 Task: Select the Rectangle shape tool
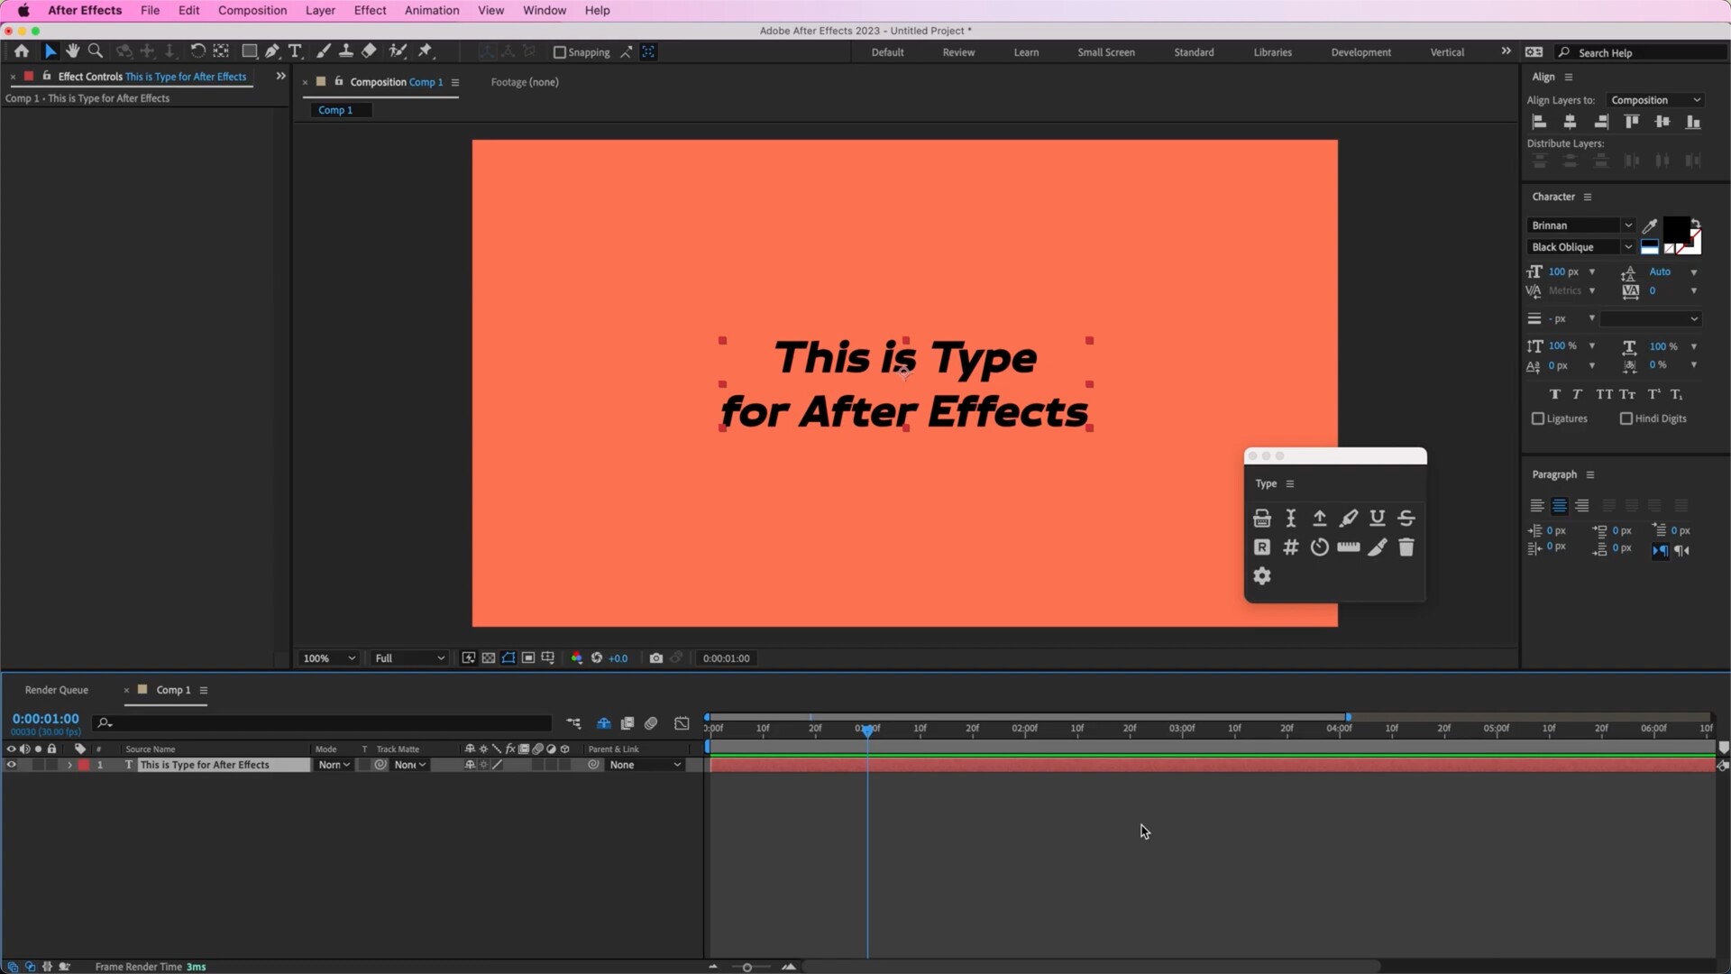tap(250, 51)
